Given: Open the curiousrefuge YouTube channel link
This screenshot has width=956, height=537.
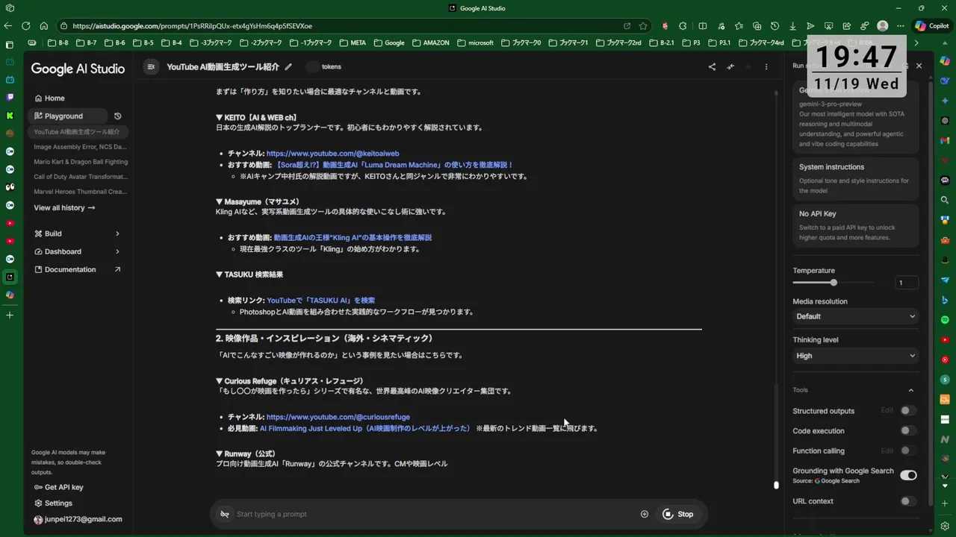Looking at the screenshot, I should (338, 417).
